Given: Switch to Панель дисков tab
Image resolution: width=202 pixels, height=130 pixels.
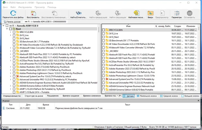Looking at the screenshot, I should pos(12,22).
